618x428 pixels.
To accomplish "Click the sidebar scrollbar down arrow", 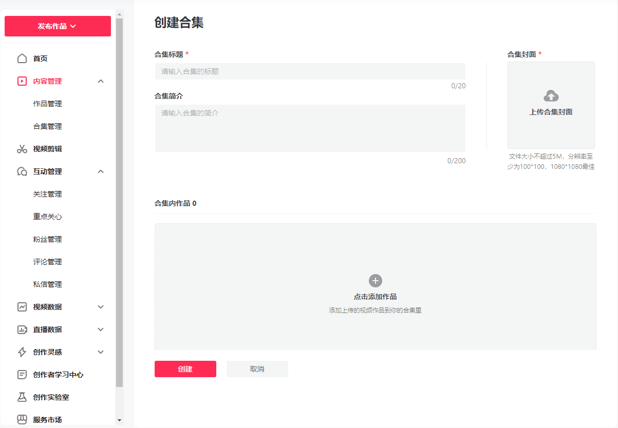I will pyautogui.click(x=120, y=420).
